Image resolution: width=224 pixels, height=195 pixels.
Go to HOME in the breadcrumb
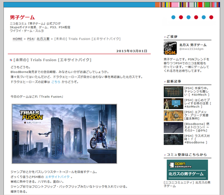(x=18, y=39)
